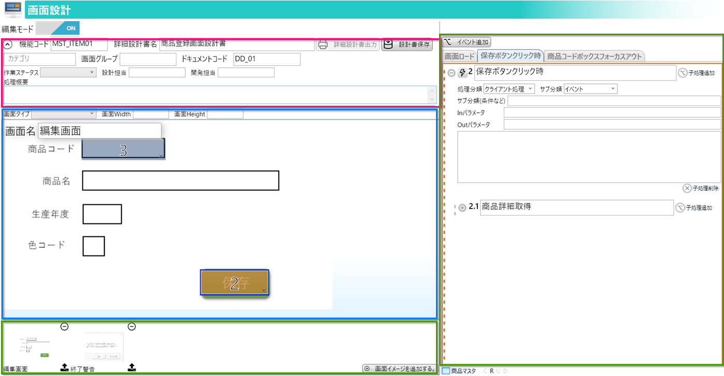Open the サブ分類 イベント dropdown
Image resolution: width=724 pixels, height=376 pixels.
point(590,89)
